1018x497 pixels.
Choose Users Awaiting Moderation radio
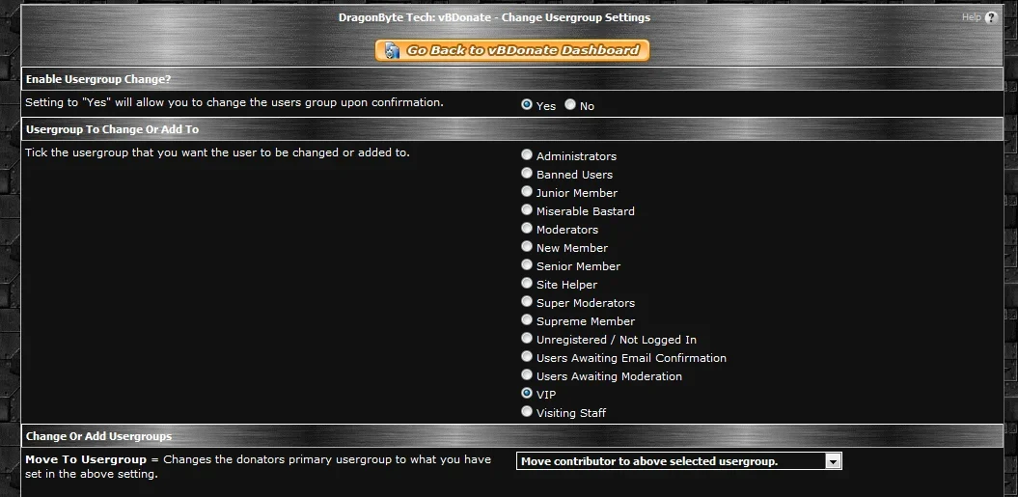tap(527, 374)
